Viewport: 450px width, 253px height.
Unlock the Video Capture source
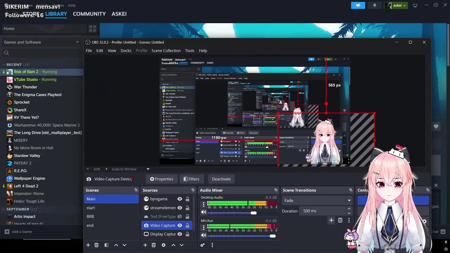[187, 225]
